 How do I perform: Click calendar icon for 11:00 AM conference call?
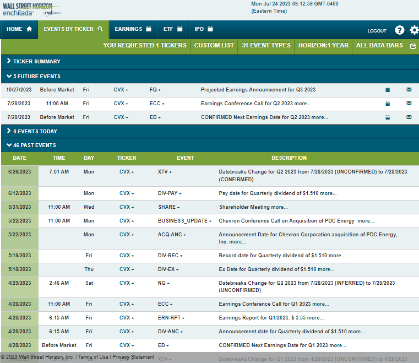click(388, 103)
